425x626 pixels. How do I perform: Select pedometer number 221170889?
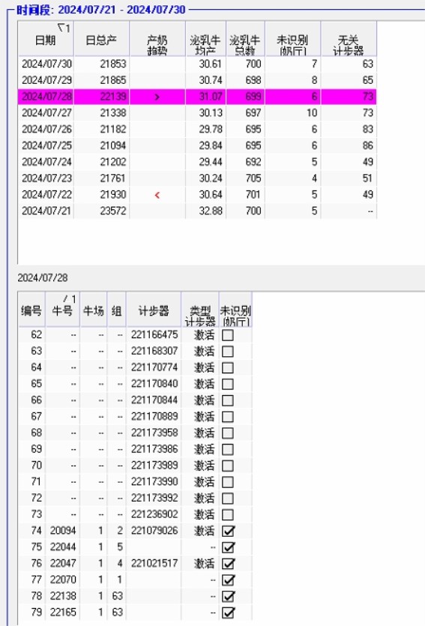point(154,416)
